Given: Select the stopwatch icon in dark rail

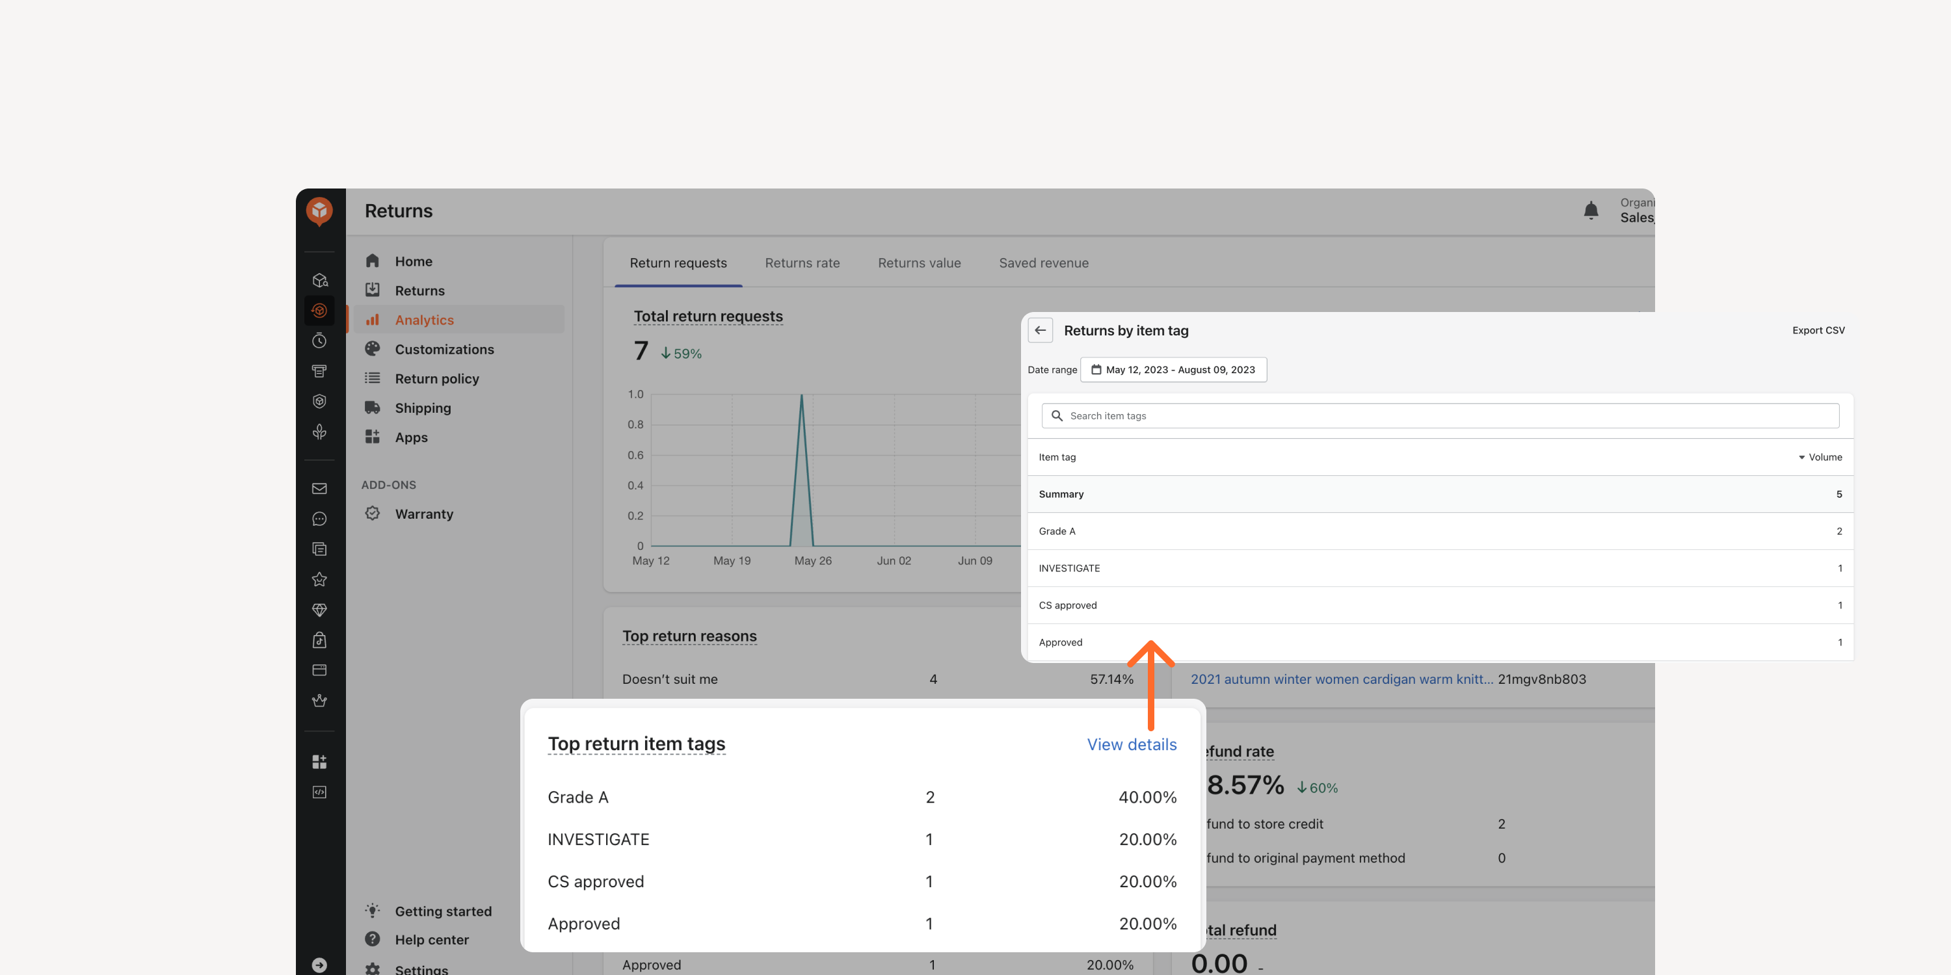Looking at the screenshot, I should (319, 341).
